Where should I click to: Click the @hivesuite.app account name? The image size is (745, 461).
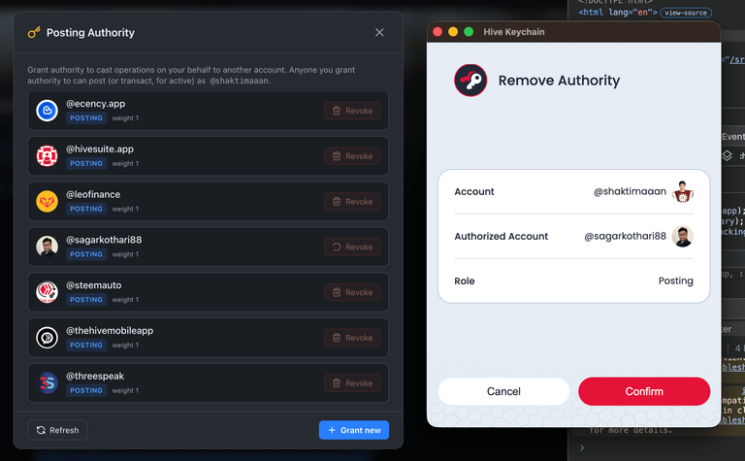(100, 149)
